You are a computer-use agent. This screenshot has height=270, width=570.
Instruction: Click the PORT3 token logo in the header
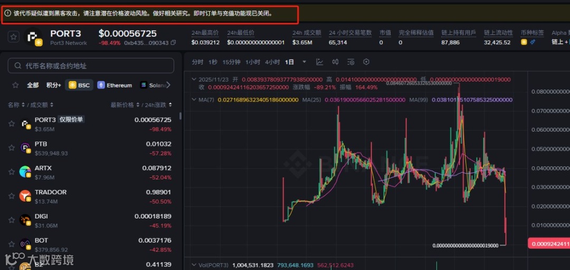click(x=33, y=37)
